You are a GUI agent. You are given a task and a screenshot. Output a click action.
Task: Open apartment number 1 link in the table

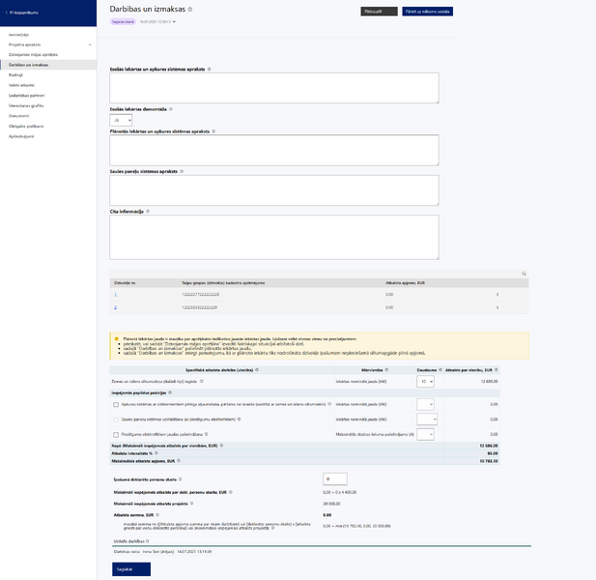(x=116, y=295)
